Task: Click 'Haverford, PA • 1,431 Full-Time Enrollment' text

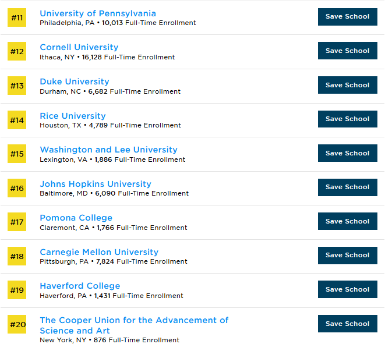Action: [x=111, y=296]
